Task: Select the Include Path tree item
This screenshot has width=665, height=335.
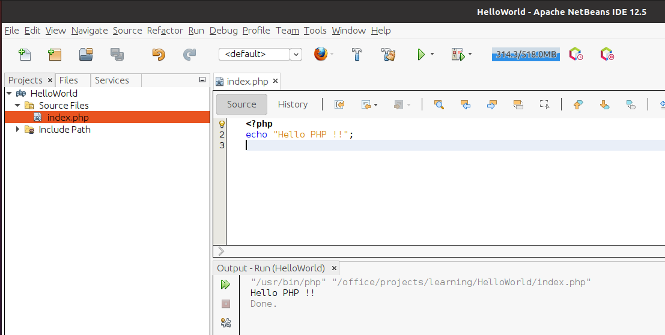Action: (64, 129)
